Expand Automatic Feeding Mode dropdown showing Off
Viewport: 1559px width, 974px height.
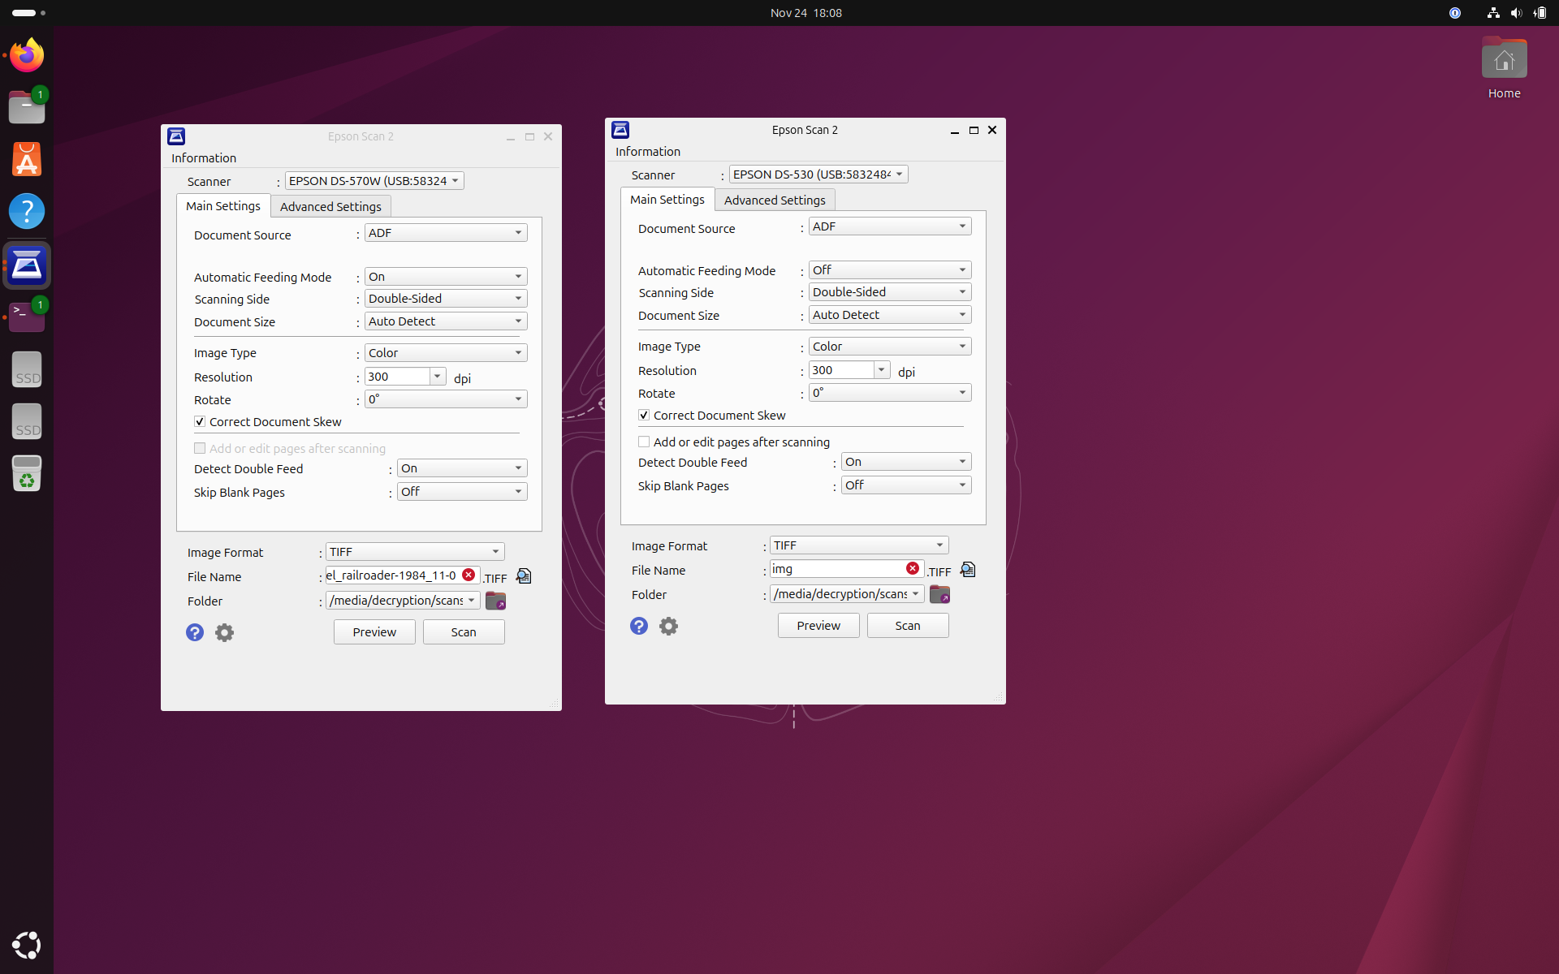[889, 269]
